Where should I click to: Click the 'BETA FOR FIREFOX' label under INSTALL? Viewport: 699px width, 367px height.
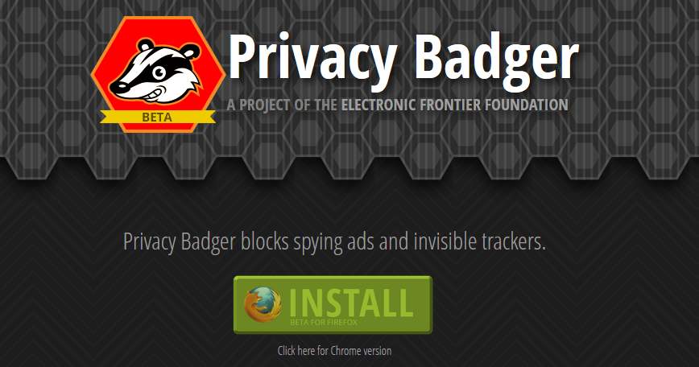(x=324, y=322)
